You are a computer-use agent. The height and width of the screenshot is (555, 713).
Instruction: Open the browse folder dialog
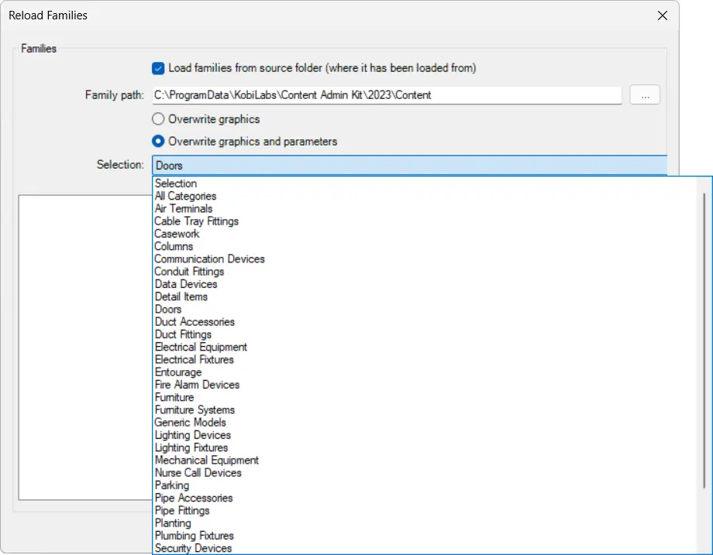tap(645, 94)
